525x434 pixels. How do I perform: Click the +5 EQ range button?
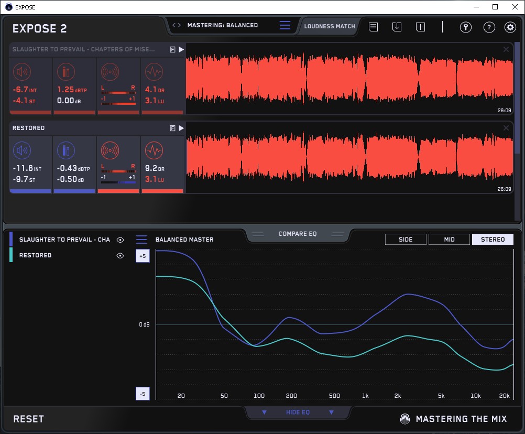click(142, 256)
